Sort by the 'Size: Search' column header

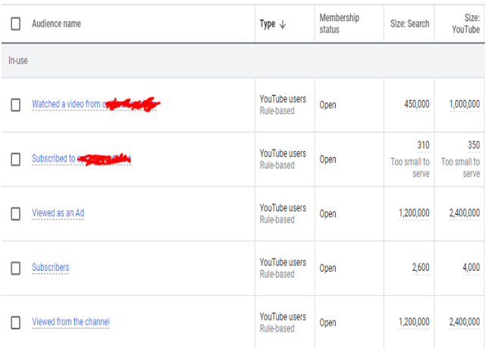tap(409, 24)
